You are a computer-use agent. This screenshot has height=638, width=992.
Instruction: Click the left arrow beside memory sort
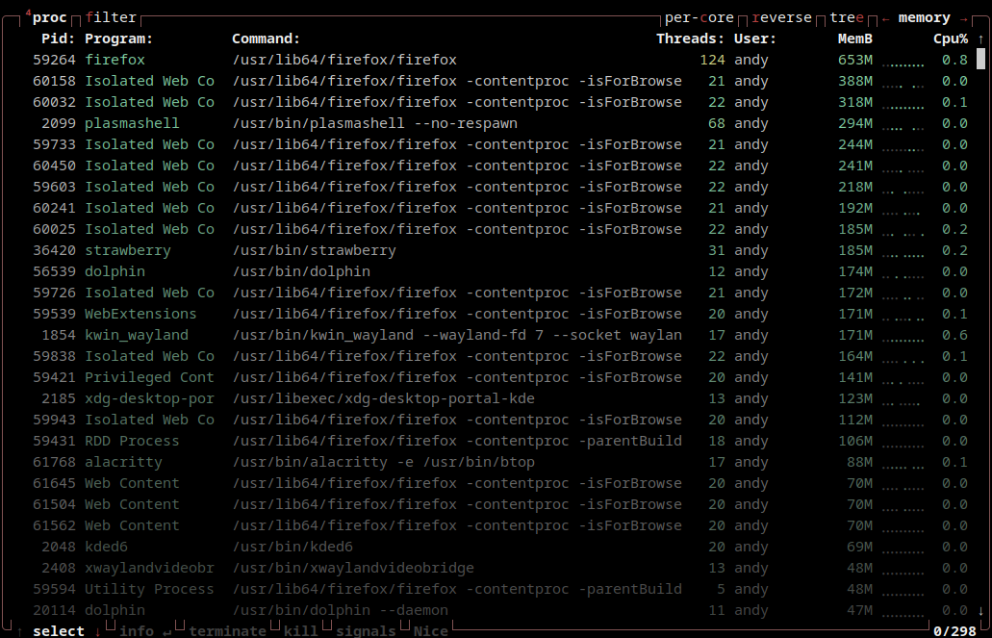[x=886, y=18]
